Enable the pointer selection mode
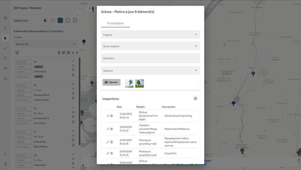301x170 pixels. click(x=45, y=20)
